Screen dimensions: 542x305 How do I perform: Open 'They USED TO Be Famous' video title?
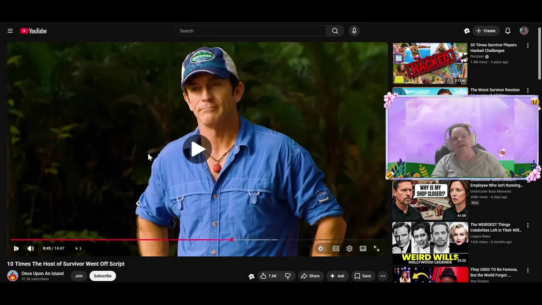(494, 272)
